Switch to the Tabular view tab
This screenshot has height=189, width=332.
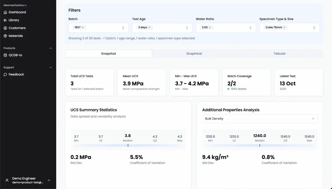tap(279, 53)
